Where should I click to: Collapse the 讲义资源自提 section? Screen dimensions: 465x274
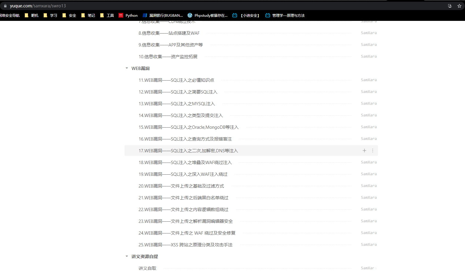coord(127,256)
